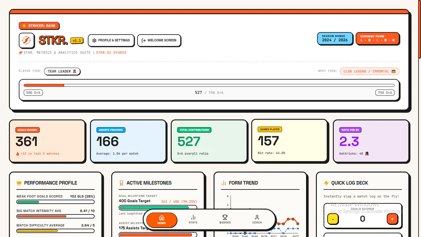This screenshot has height=237, width=421.
Task: Click the Match Difficulty Average progress bar
Action: [x=55, y=231]
